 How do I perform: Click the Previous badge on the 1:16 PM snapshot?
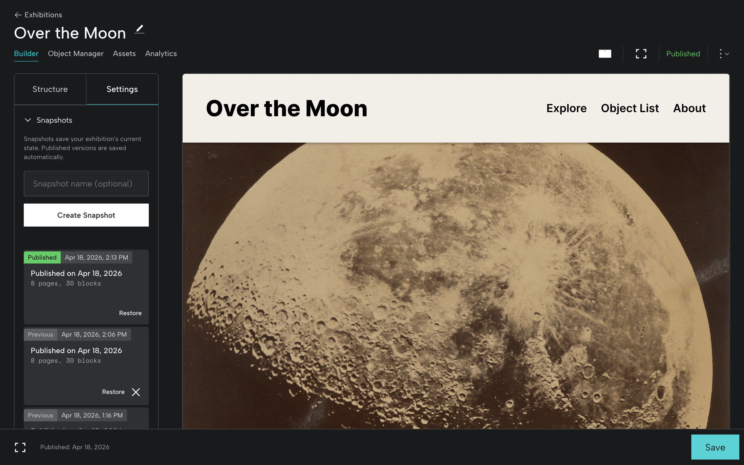pyautogui.click(x=41, y=415)
